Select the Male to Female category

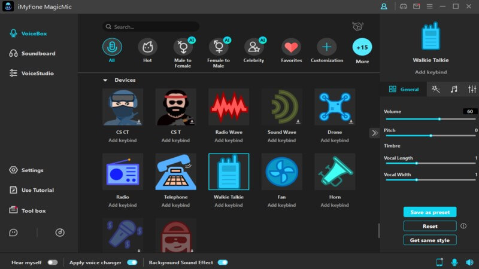[183, 53]
